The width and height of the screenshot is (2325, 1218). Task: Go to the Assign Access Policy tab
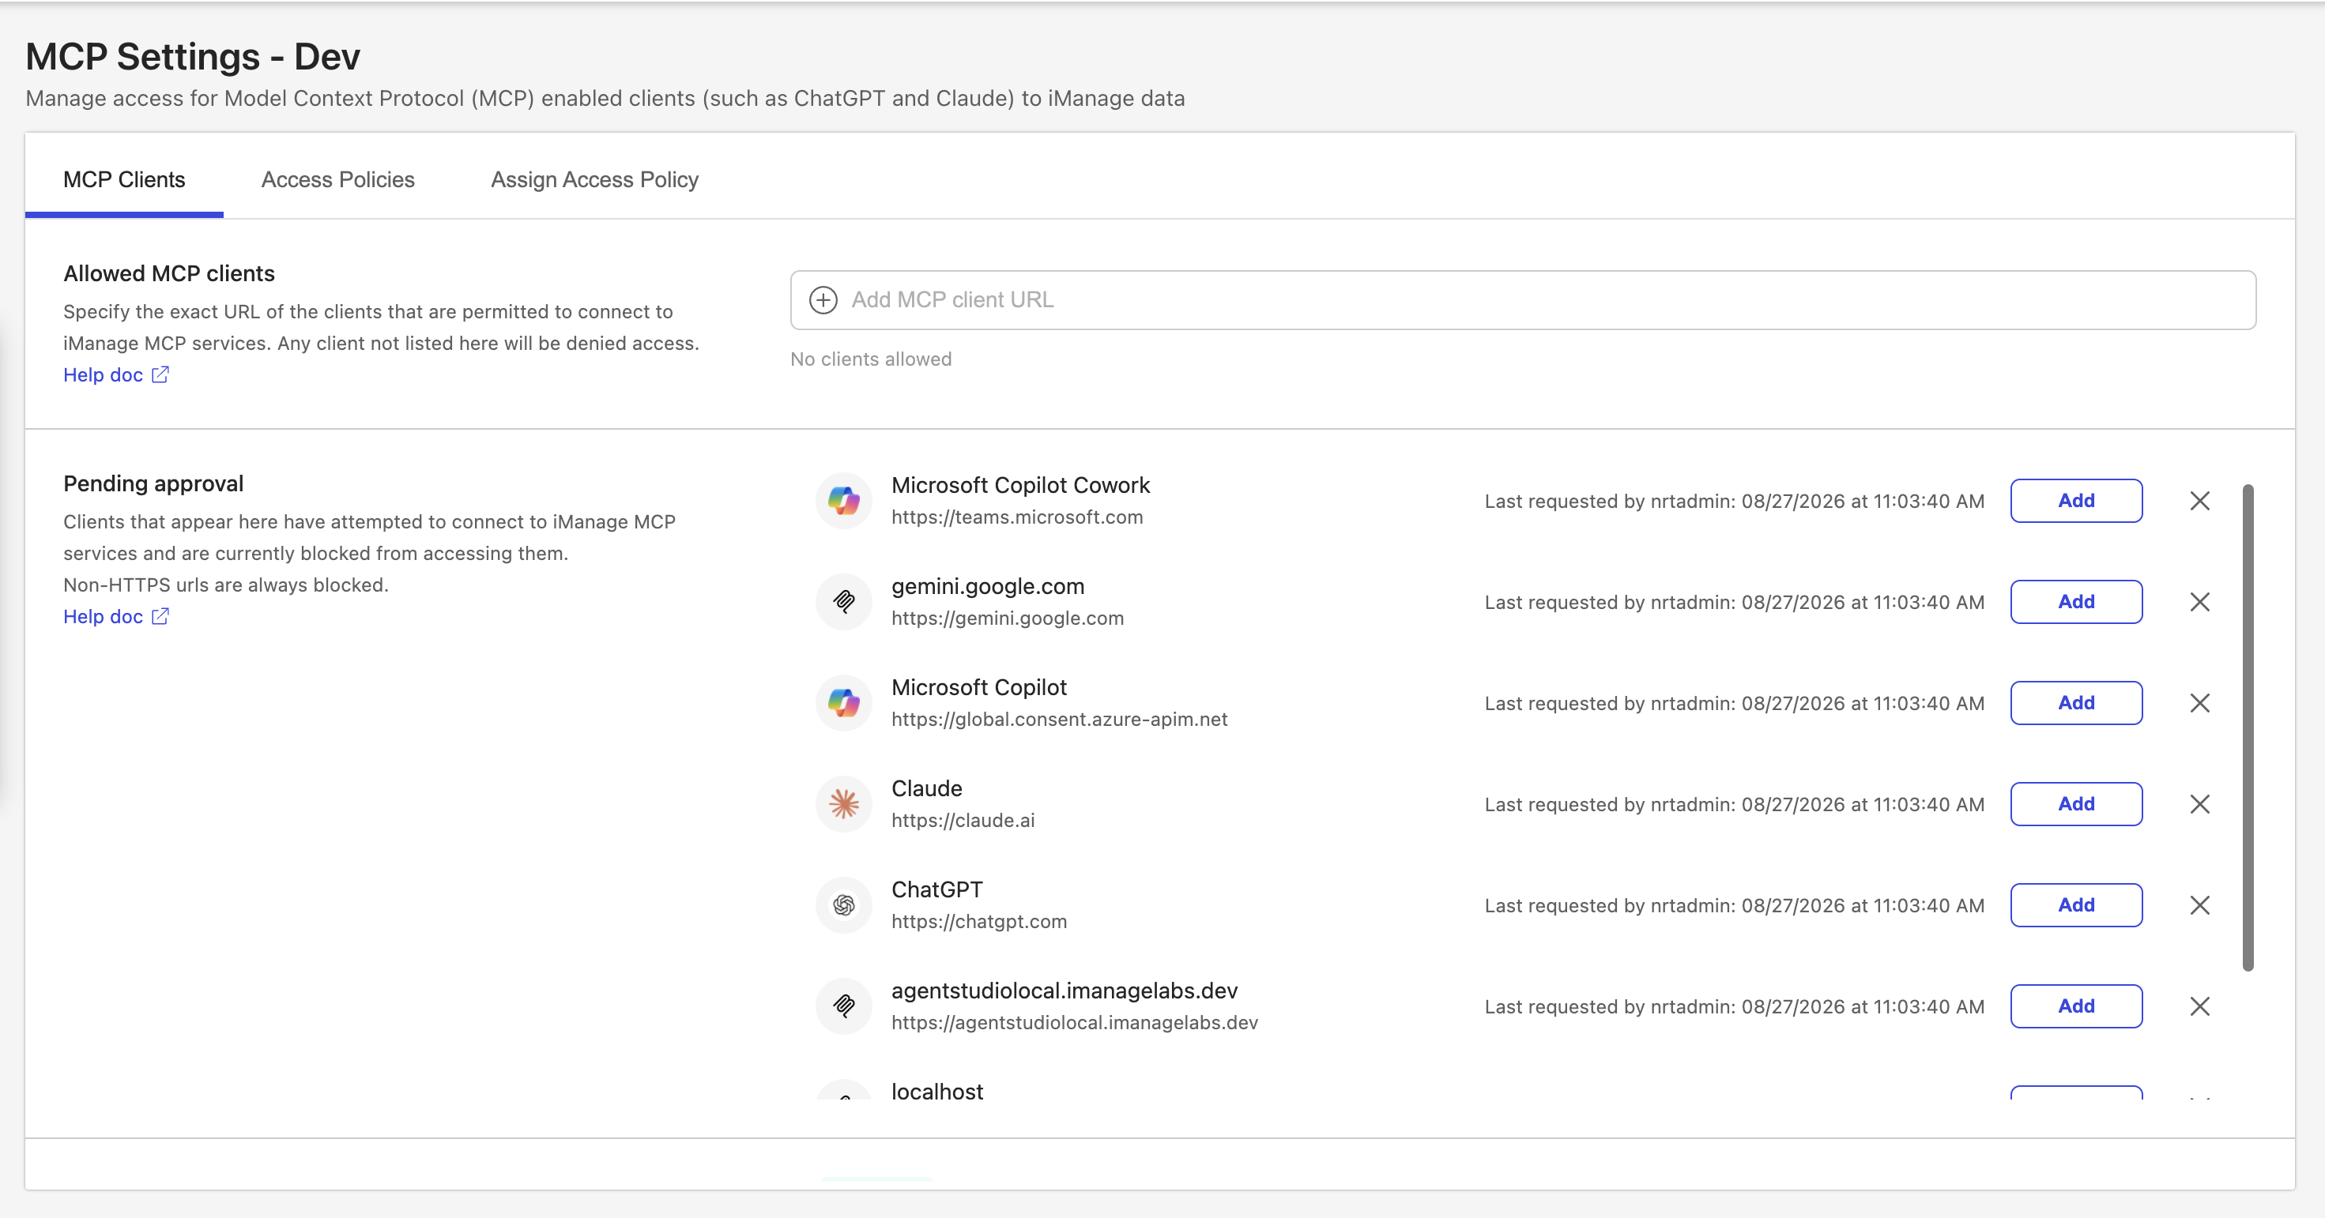[x=595, y=179]
